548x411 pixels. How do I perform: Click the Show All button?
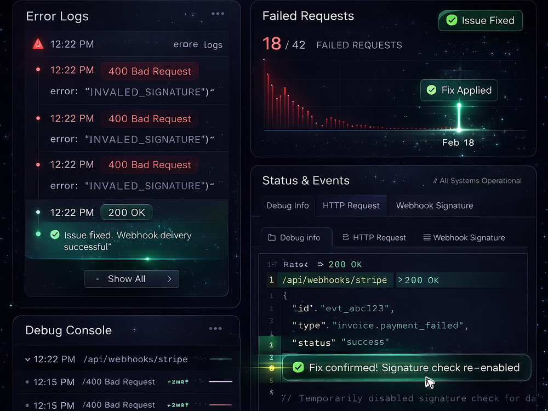tap(132, 279)
